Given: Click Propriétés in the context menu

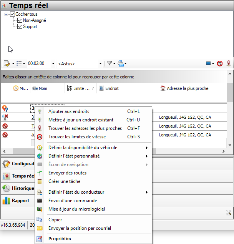Looking at the screenshot, I should tap(60, 239).
